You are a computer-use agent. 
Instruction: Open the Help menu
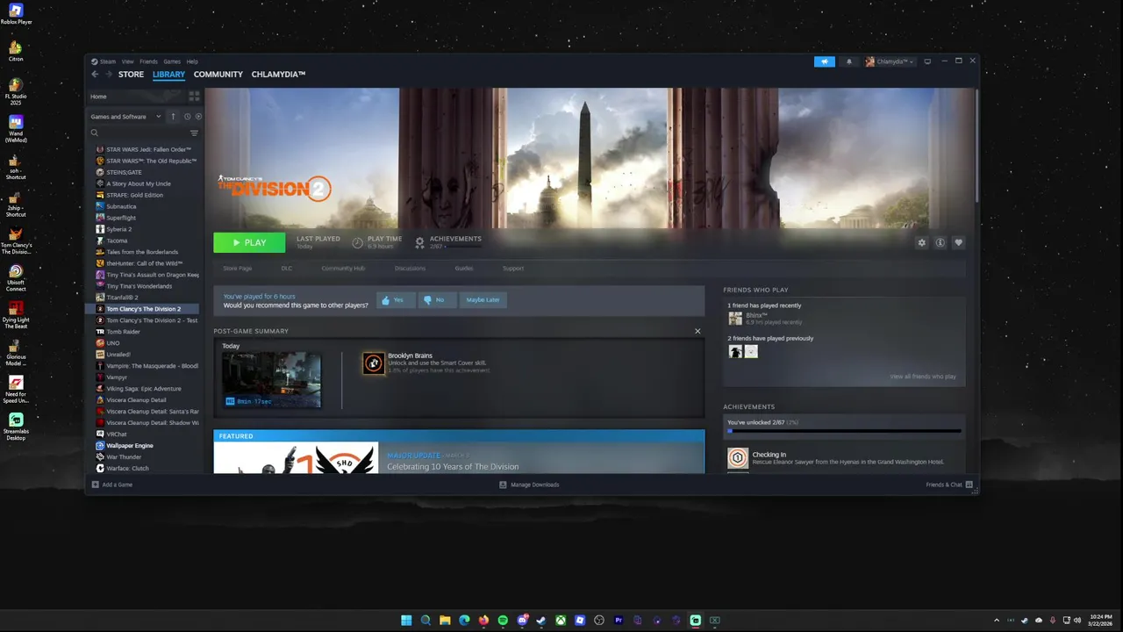pos(192,61)
